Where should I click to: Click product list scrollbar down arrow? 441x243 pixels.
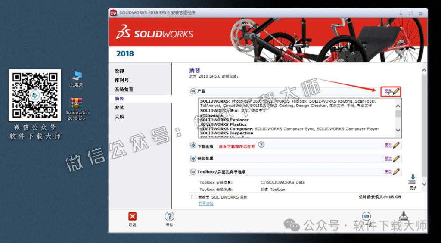pyautogui.click(x=398, y=130)
